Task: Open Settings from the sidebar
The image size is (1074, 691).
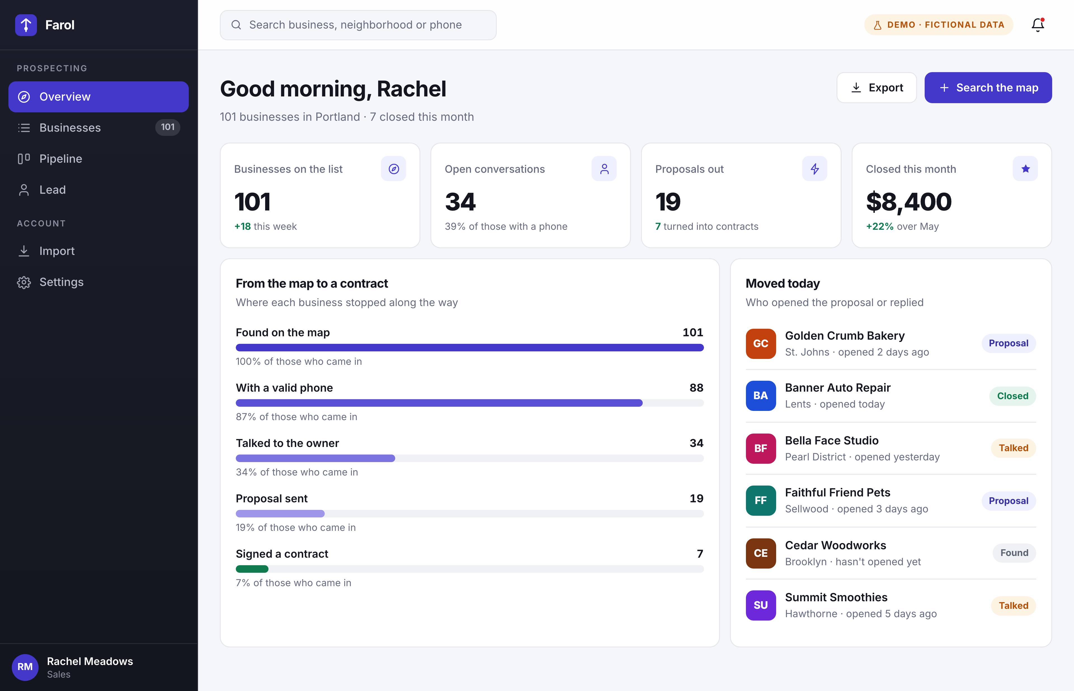Action: (98, 282)
